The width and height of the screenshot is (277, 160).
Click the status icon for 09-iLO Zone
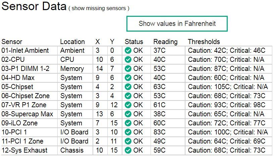(x=128, y=123)
